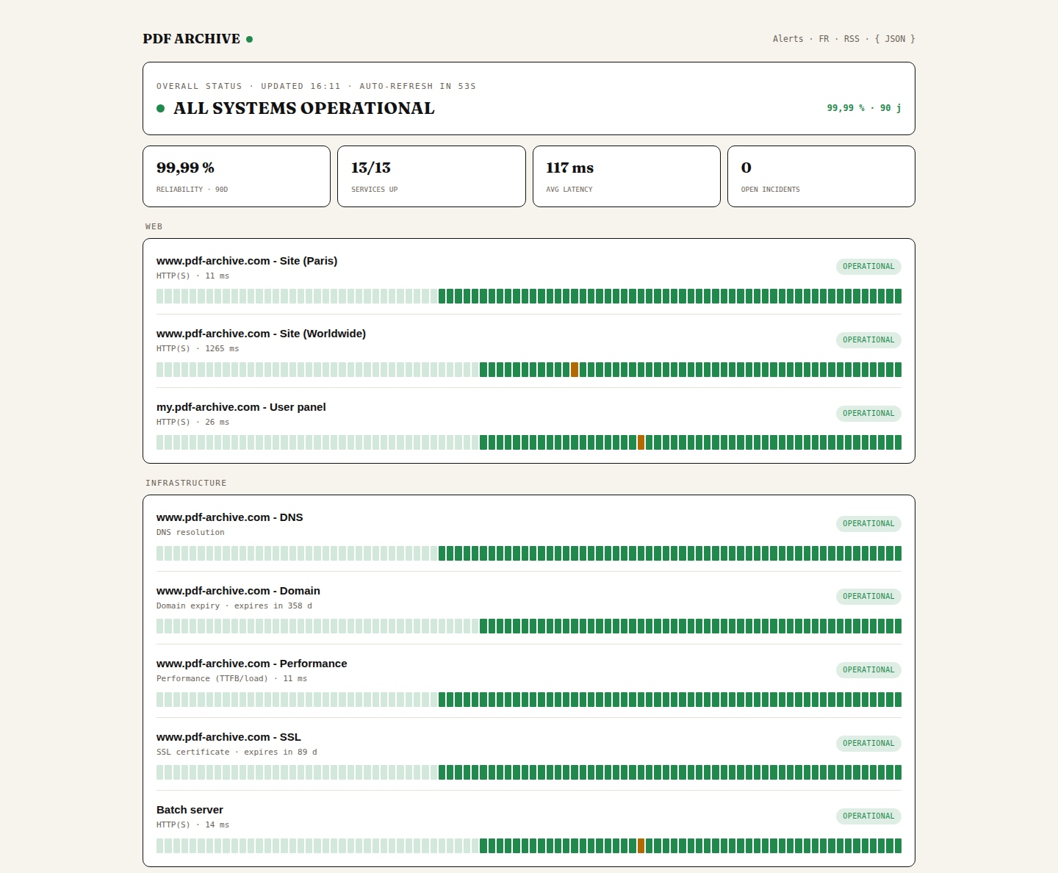Click the DNS resolution text
Viewport: 1058px width, 873px height.
(190, 533)
